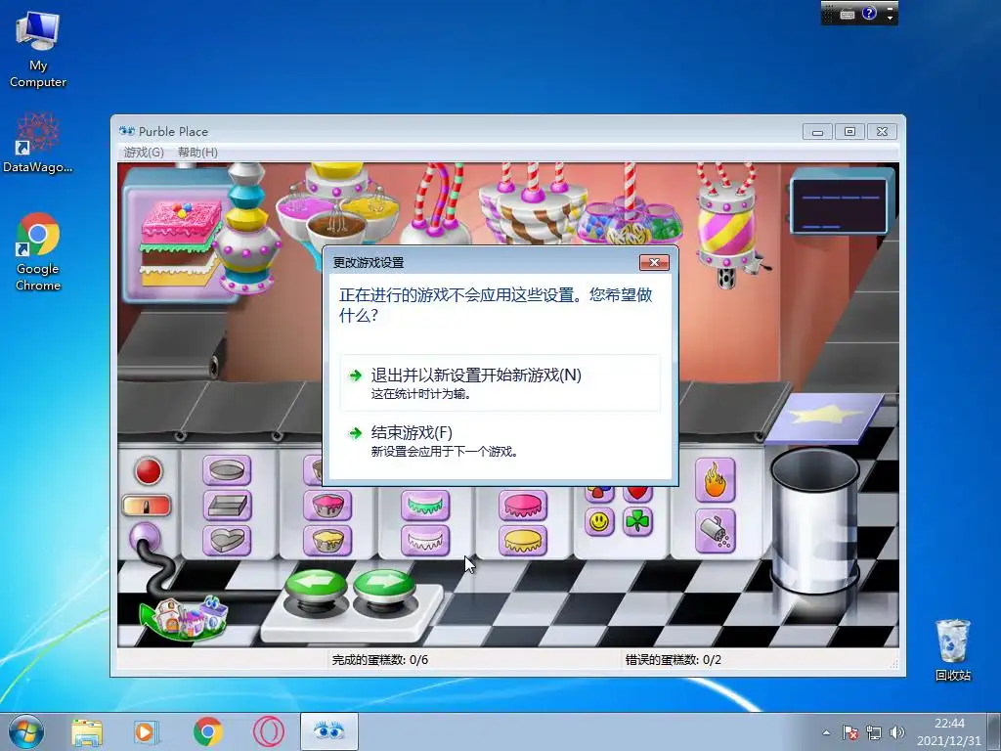
Task: Push the red round stop button
Action: 149,471
